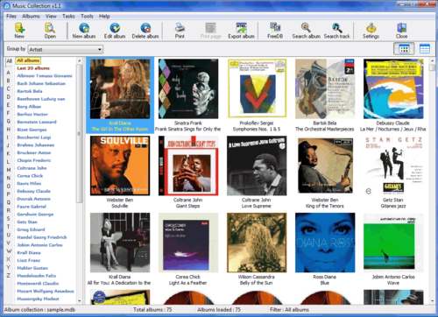Open the View menu
Image resolution: width=438 pixels, height=317 pixels.
[x=51, y=16]
